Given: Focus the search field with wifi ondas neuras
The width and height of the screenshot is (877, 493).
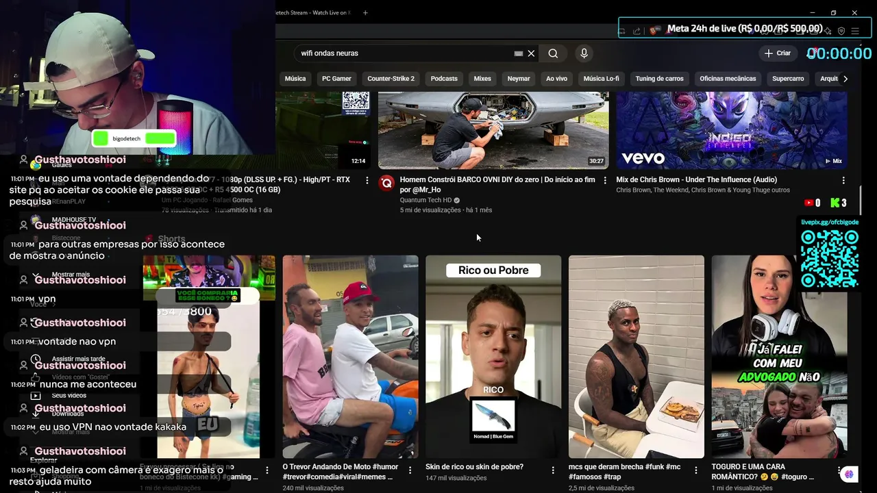Looking at the screenshot, I should point(404,53).
